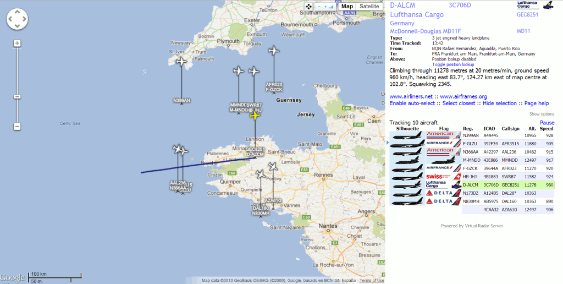The height and width of the screenshot is (284, 563).
Task: Select registration N399AN in list
Action: (x=471, y=135)
